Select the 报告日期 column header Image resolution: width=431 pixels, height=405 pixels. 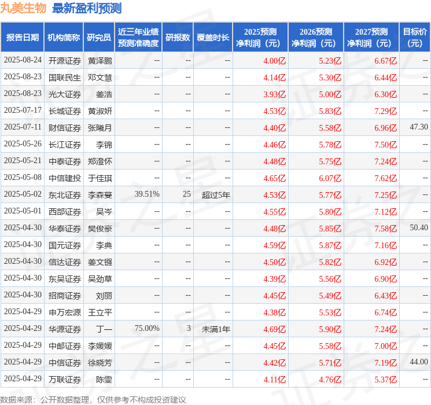23,38
